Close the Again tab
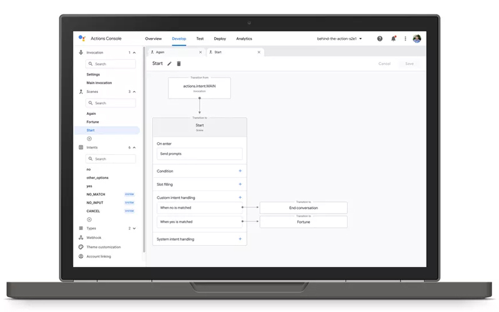 pos(200,52)
